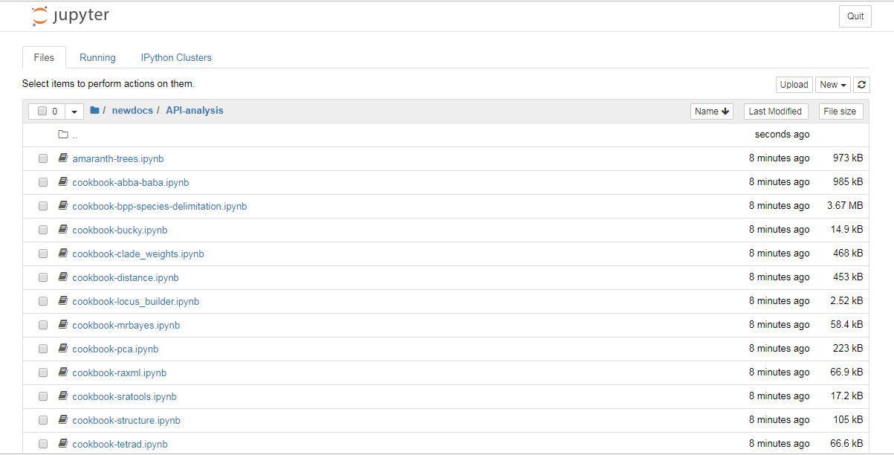Click the refresh notebook list icon
Screen dimensions: 894x455
click(861, 85)
